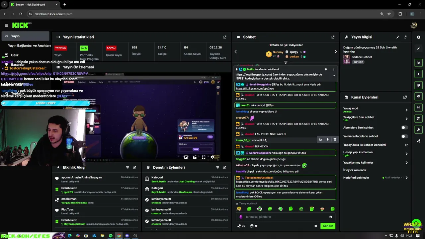The image size is (425, 239).
Task: Click username aponunAnasiniAminaSusayan in Etkinlik Akışı
Action: [x=81, y=178]
